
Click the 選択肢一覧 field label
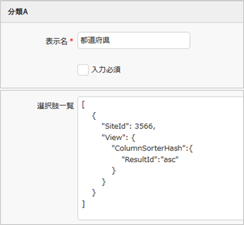(x=55, y=106)
